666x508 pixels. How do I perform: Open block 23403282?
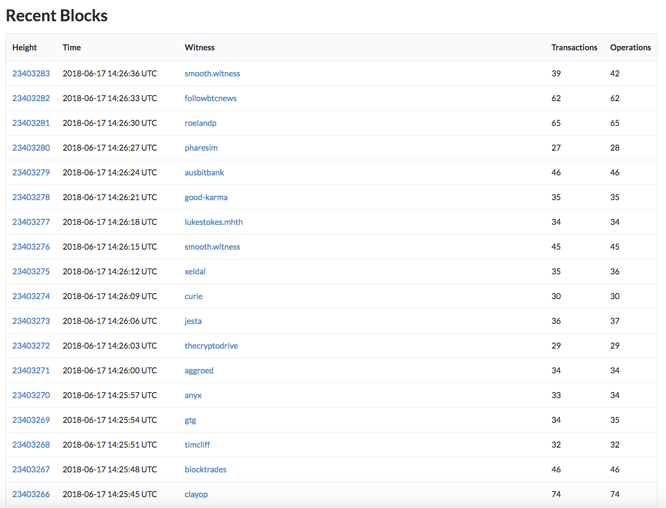31,98
